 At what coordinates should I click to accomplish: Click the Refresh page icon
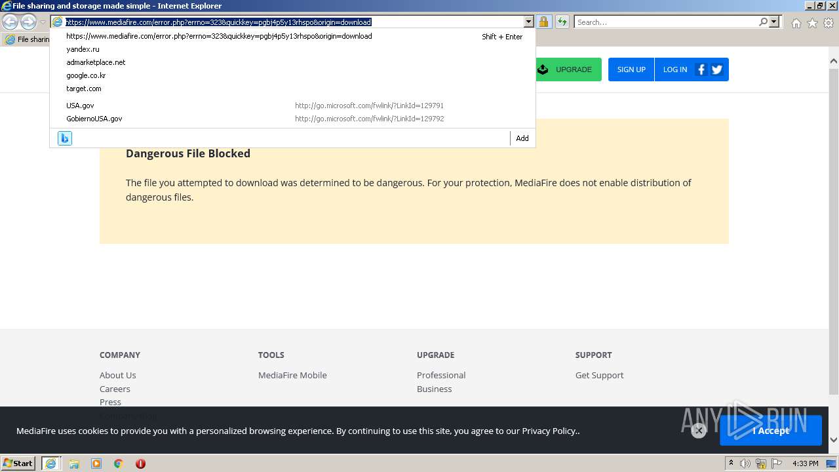562,22
